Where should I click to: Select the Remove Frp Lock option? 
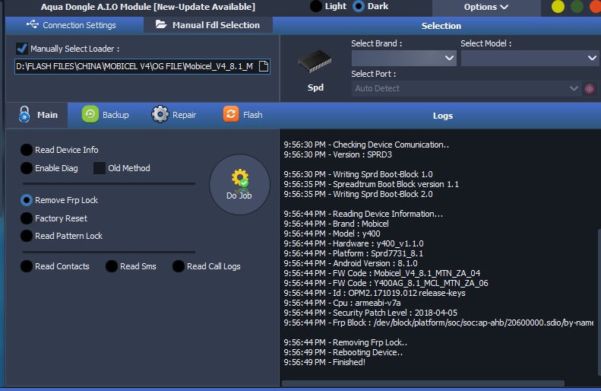[26, 200]
